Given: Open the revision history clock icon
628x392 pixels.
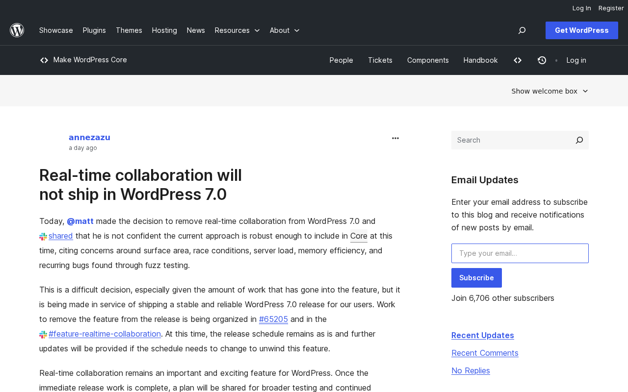Looking at the screenshot, I should [x=542, y=60].
